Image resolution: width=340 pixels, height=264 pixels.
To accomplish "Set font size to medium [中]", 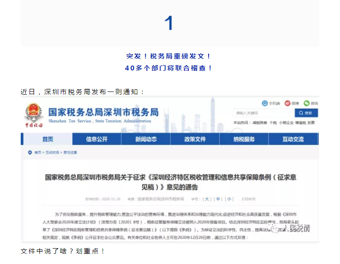I will 218,199.
